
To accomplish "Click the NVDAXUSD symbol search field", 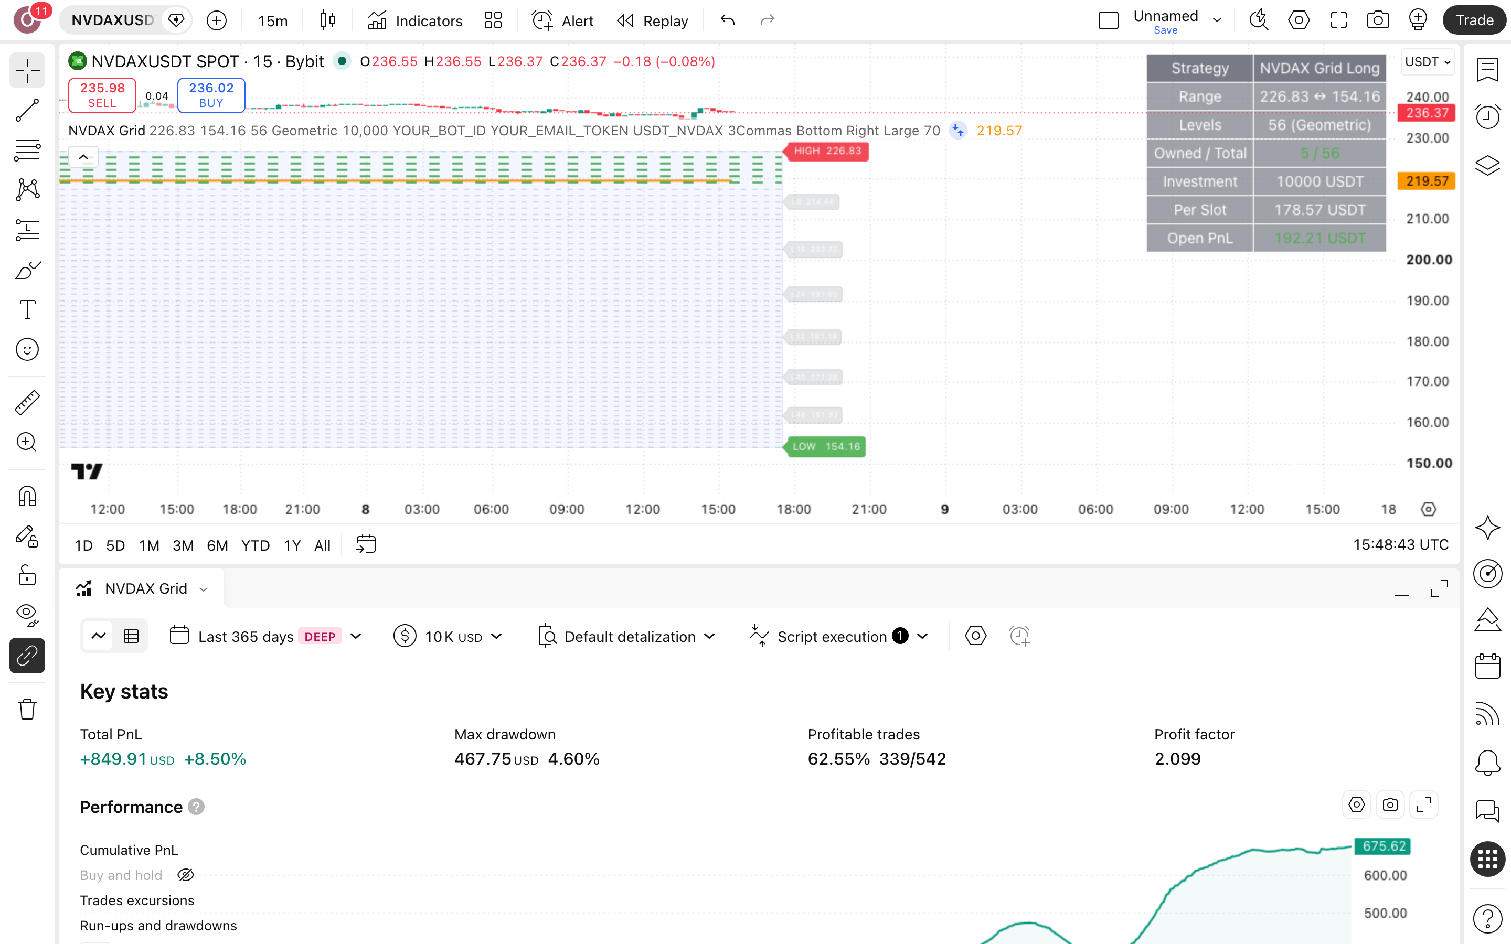I will [x=112, y=20].
